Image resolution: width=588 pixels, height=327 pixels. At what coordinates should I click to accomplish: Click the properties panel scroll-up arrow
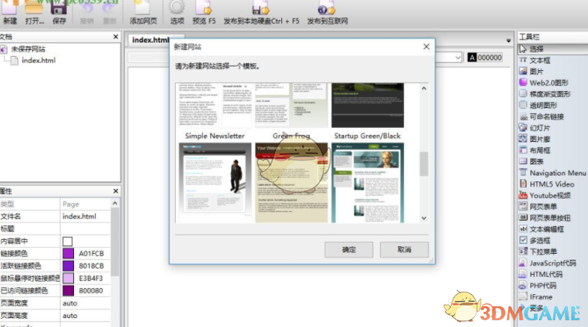(x=114, y=203)
